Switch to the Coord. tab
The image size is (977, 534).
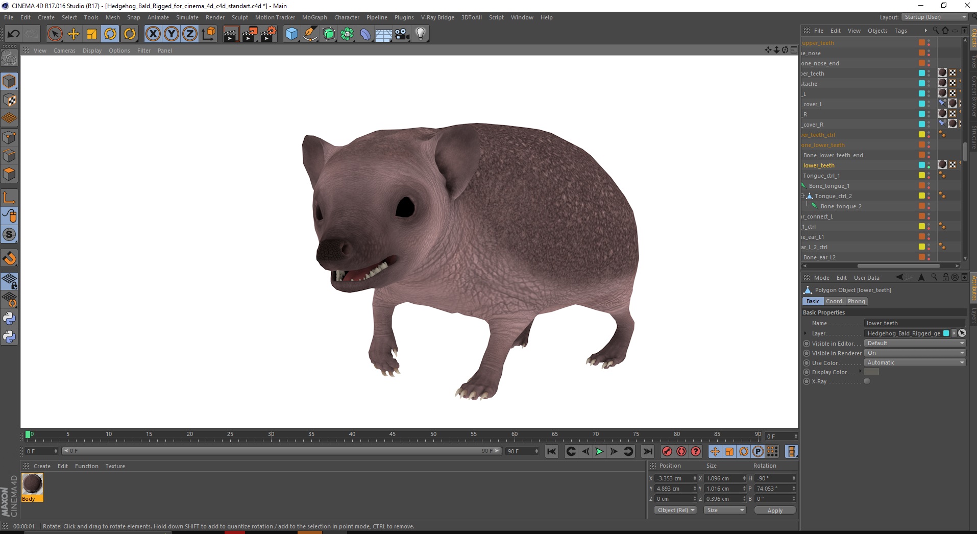pos(835,301)
